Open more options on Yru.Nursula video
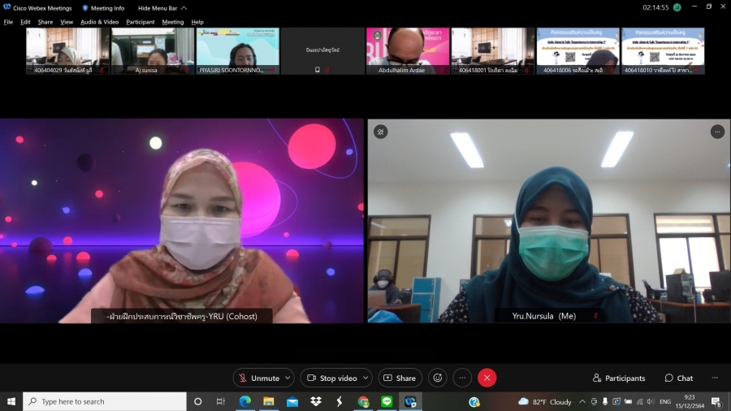Image resolution: width=731 pixels, height=411 pixels. pyautogui.click(x=716, y=132)
